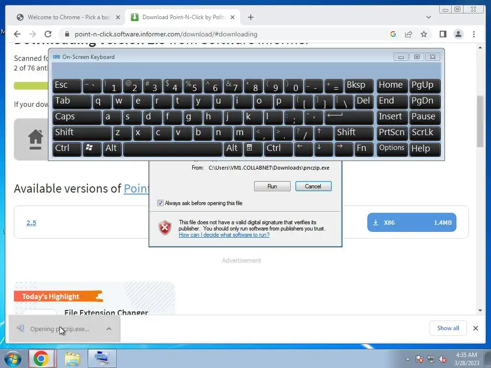491x368 pixels.
Task: Click the muted volume tray icon
Action: [x=443, y=359]
